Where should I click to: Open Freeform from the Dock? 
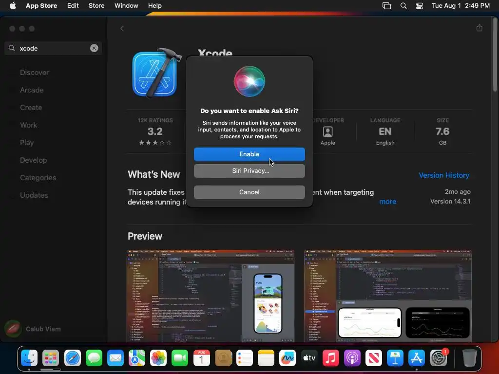point(288,358)
